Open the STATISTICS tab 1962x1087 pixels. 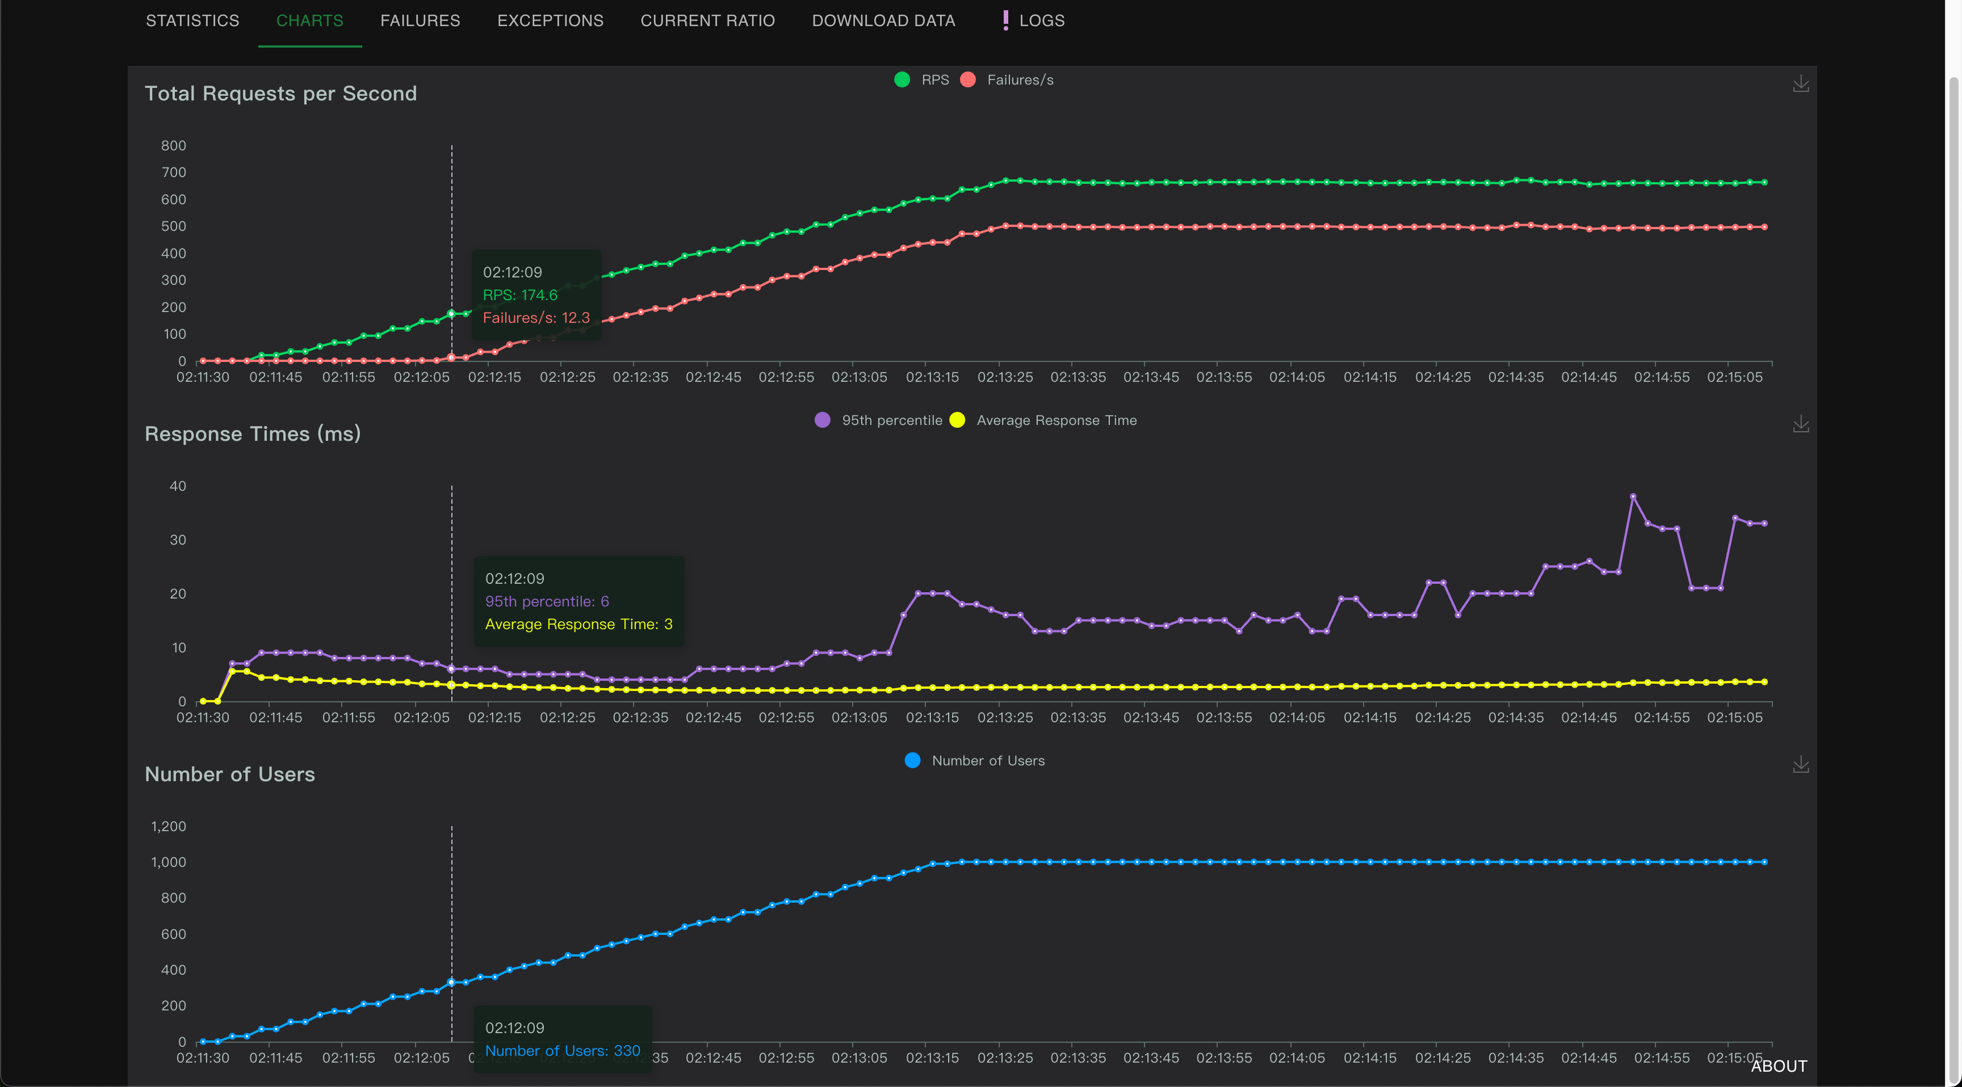tap(192, 20)
